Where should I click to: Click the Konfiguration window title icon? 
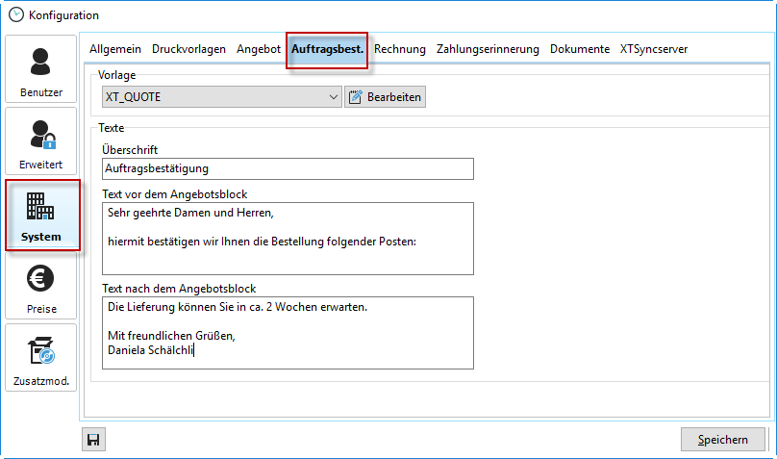point(15,14)
